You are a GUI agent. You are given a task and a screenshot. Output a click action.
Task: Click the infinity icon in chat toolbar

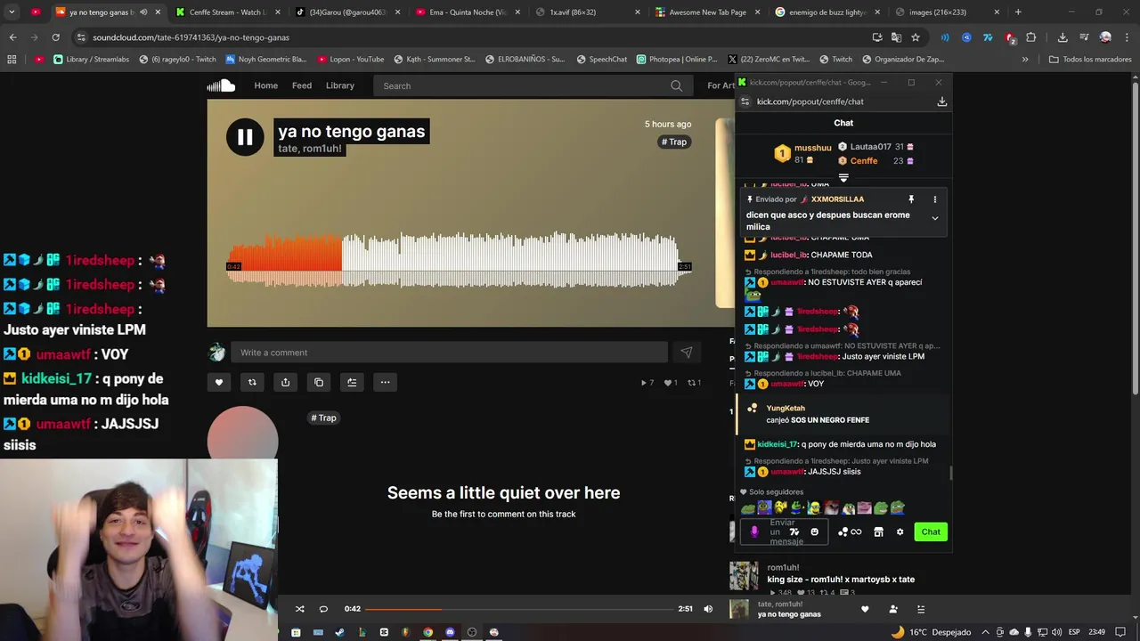pos(856,531)
